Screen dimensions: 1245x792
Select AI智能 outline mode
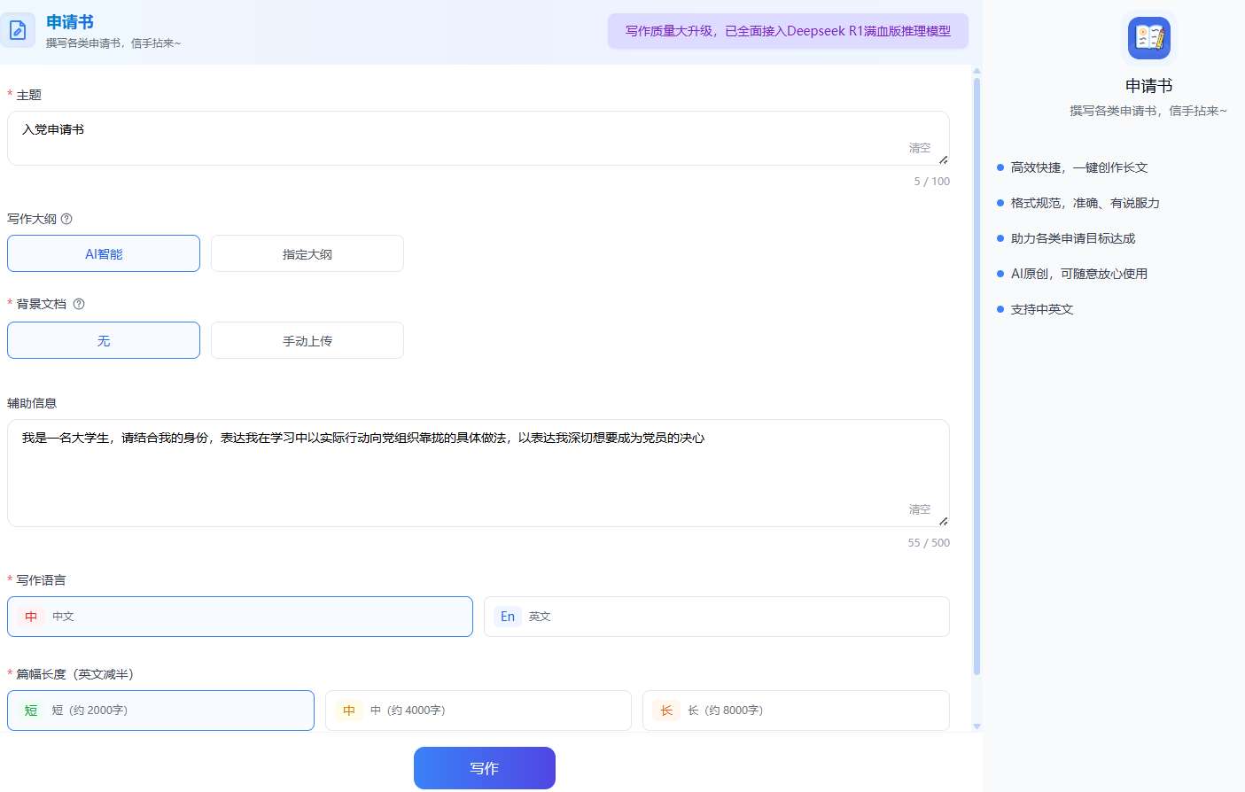tap(104, 253)
